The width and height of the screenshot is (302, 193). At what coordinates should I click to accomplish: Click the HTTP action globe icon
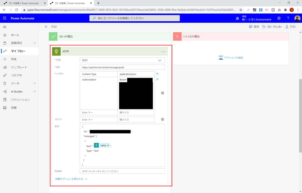point(56,51)
